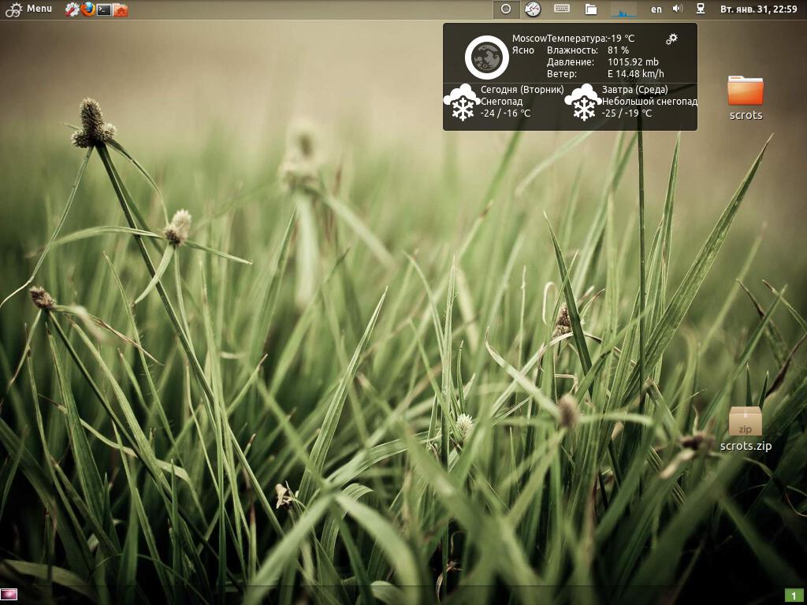
Task: Click today's forecast 'Сегодня (Вторник)'
Action: [522, 90]
